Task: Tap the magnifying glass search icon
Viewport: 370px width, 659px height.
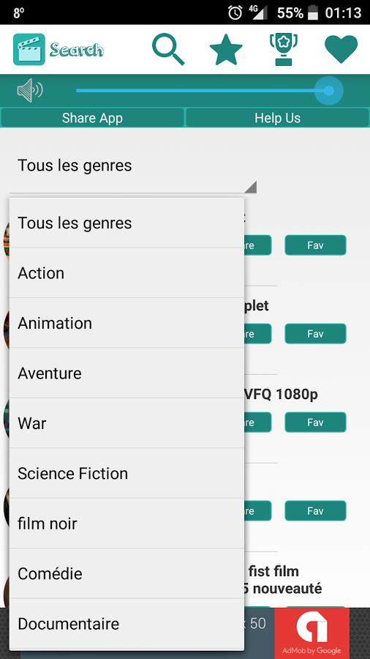Action: tap(168, 50)
